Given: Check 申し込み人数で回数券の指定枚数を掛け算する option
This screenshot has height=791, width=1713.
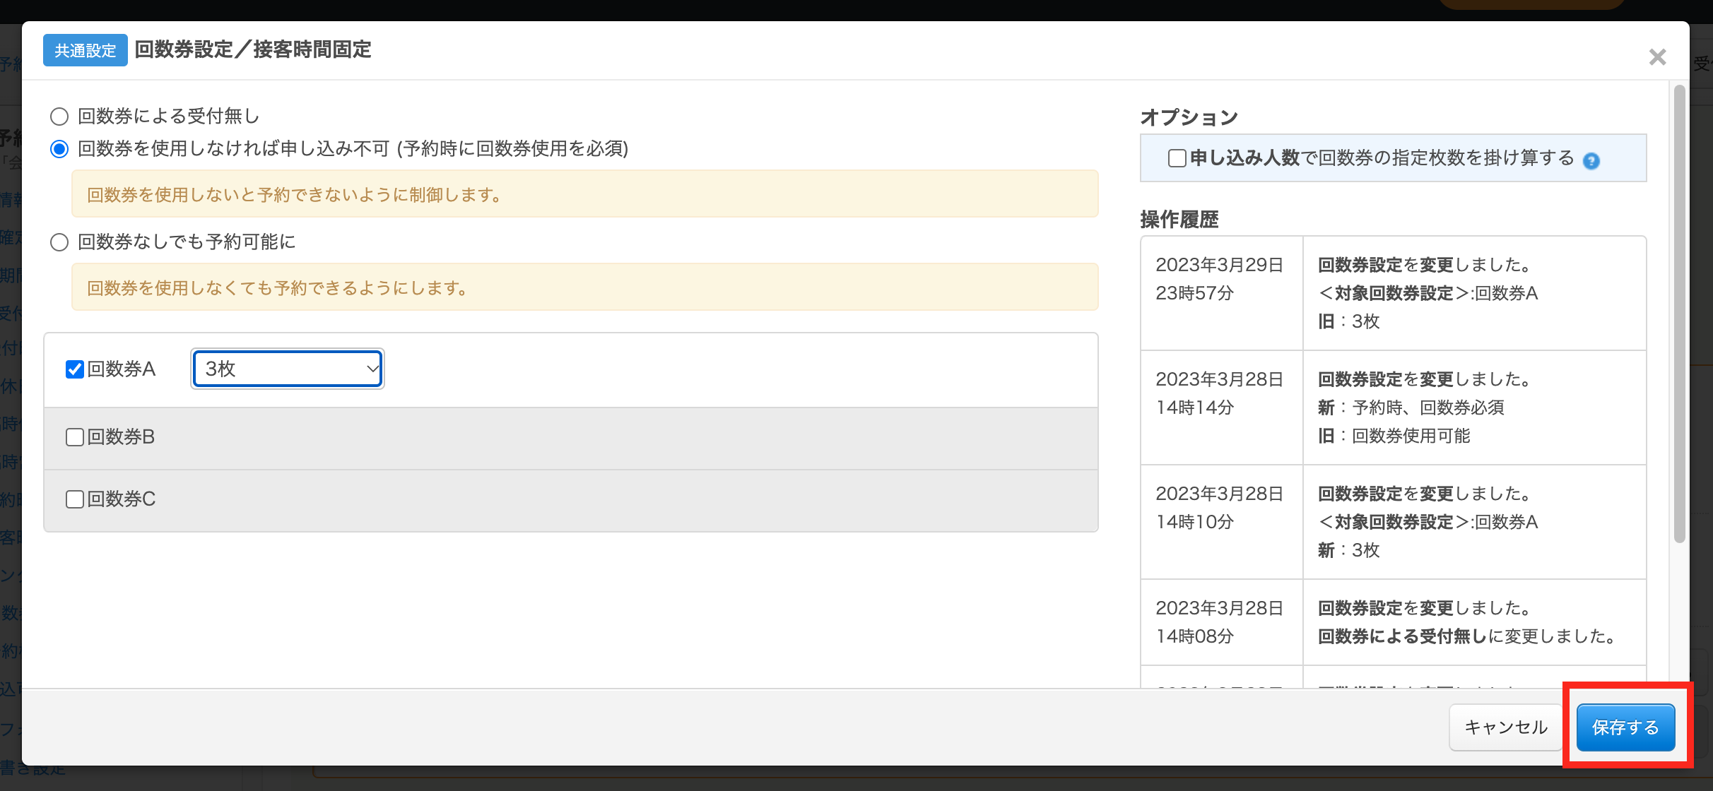Looking at the screenshot, I should point(1177,158).
